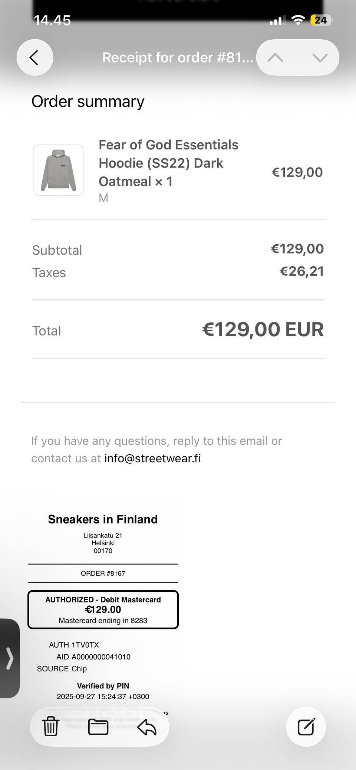This screenshot has width=356, height=770.
Task: Tap the hoodie product thumbnail
Action: (x=59, y=170)
